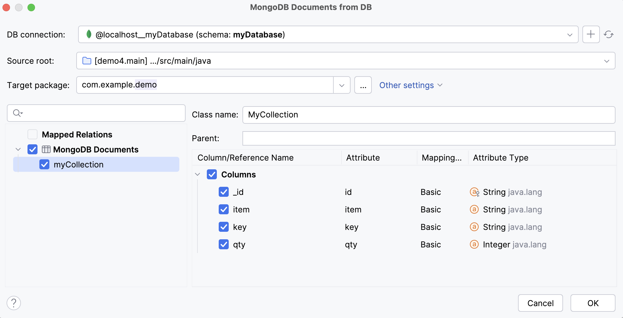Open help using the question mark icon

click(13, 303)
